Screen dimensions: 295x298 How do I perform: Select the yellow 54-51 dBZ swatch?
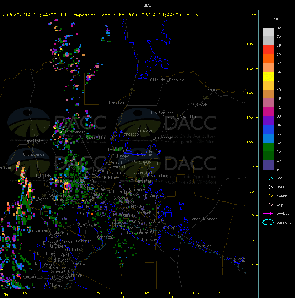pyautogui.click(x=268, y=76)
